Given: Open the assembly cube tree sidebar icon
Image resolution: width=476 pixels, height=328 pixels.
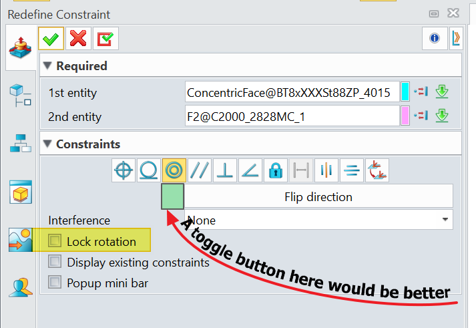Looking at the screenshot, I should pos(20,95).
